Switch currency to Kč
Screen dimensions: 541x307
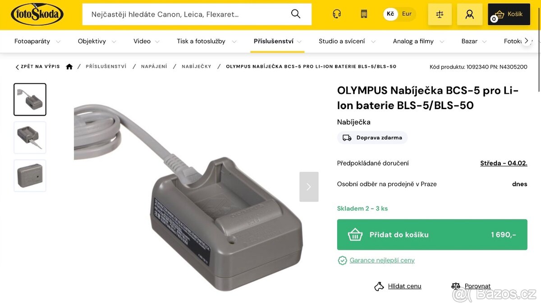tap(390, 14)
